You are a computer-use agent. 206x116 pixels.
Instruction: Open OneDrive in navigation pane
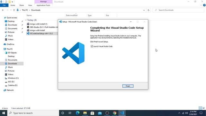click(x=10, y=44)
